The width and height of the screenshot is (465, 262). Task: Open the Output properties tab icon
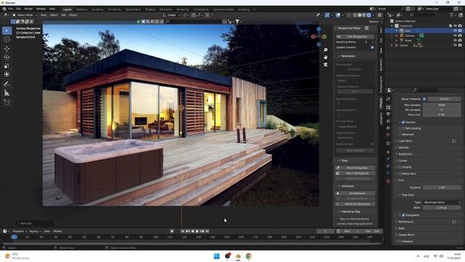point(388,114)
